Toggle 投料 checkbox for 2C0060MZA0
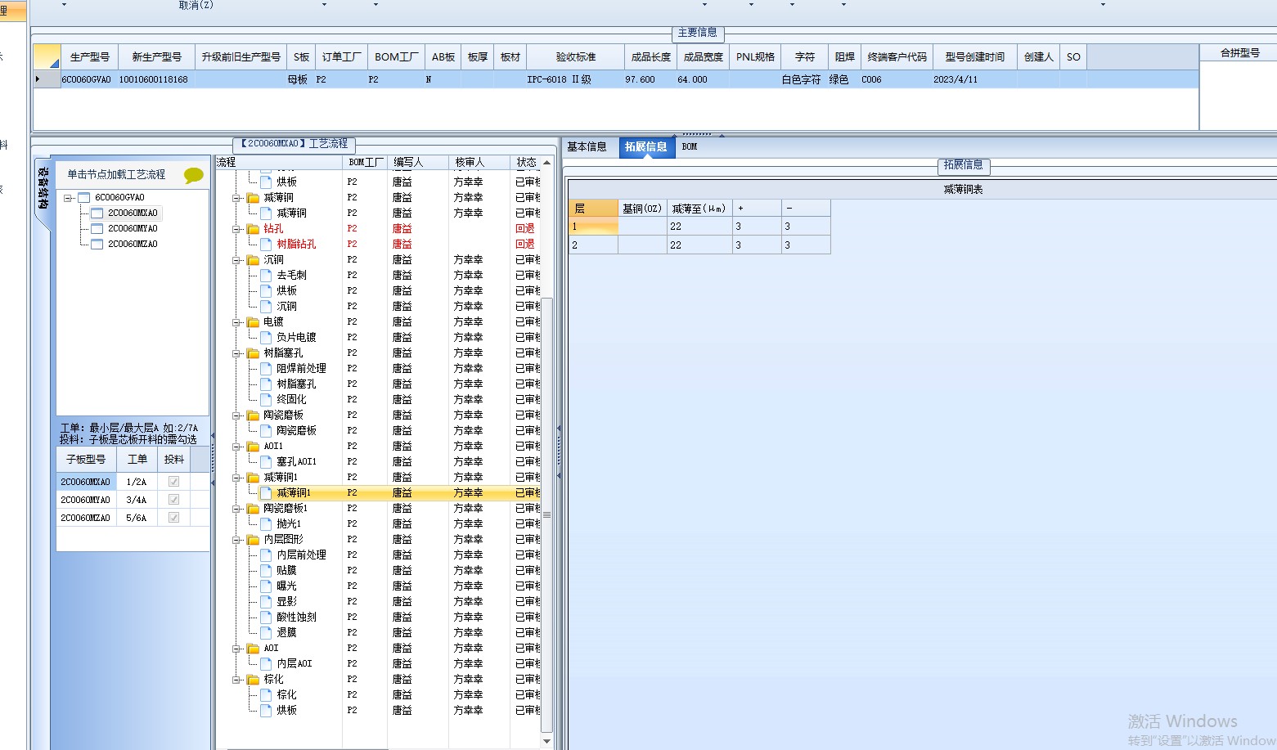Viewport: 1277px width, 750px height. [x=173, y=518]
